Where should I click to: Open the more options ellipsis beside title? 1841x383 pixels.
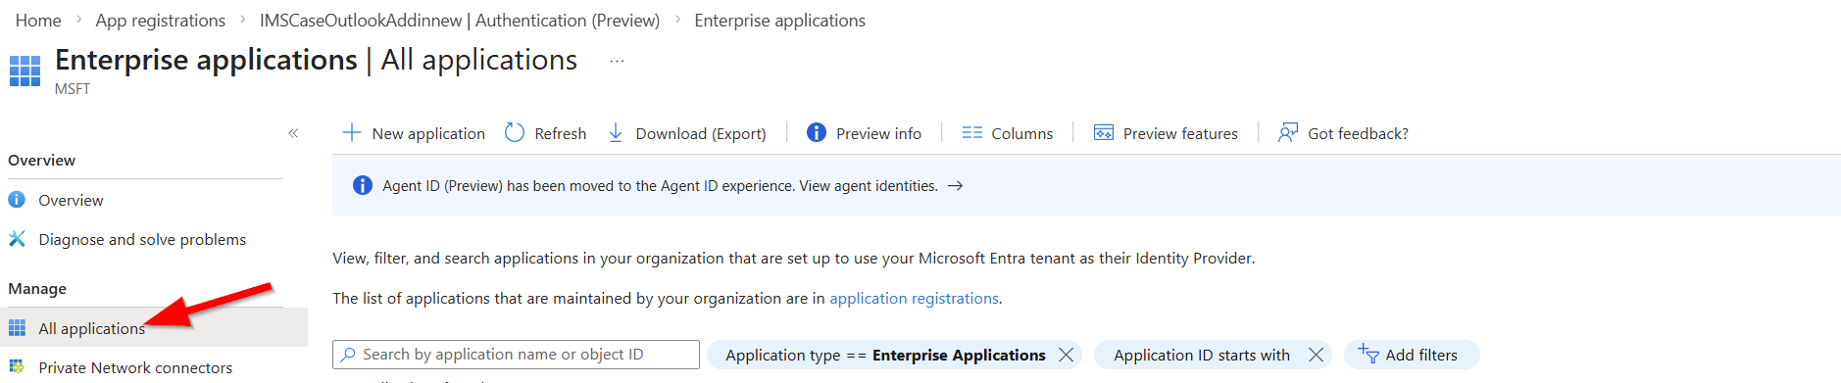617,61
